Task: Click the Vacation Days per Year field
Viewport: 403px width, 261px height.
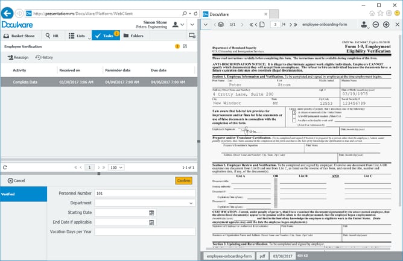Action: pyautogui.click(x=145, y=232)
